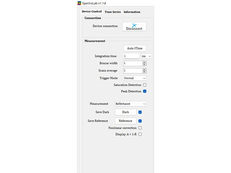The image size is (231, 173).
Task: Uncheck the checkbox beside Reference button
Action: click(140, 121)
